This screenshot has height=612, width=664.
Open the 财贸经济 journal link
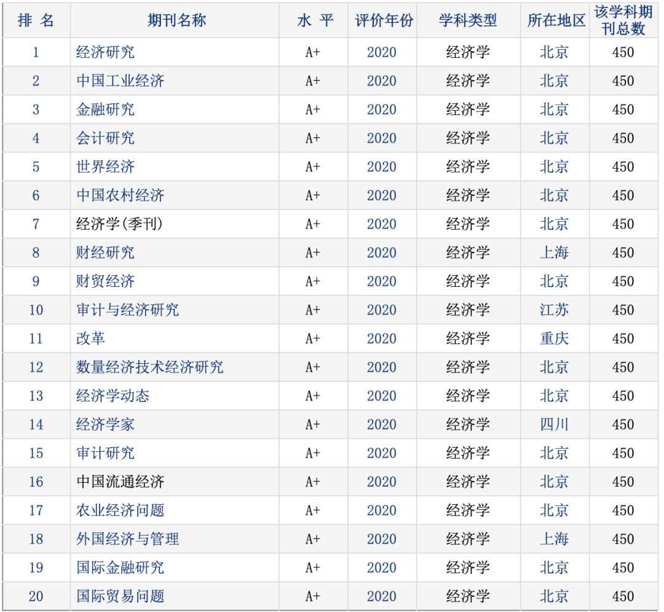click(105, 281)
